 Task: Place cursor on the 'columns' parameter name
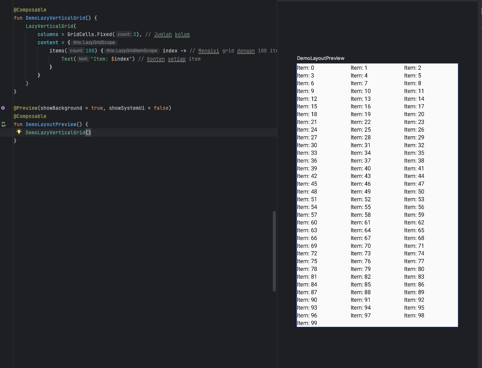tap(48, 34)
